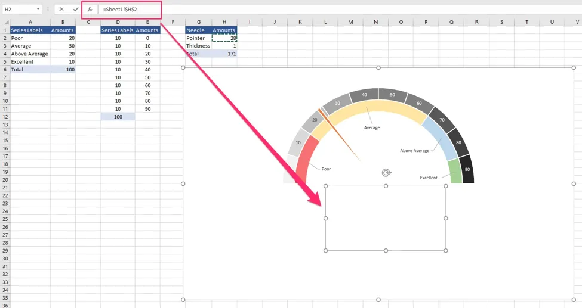Click the Cancel (X) formula bar icon

point(61,10)
